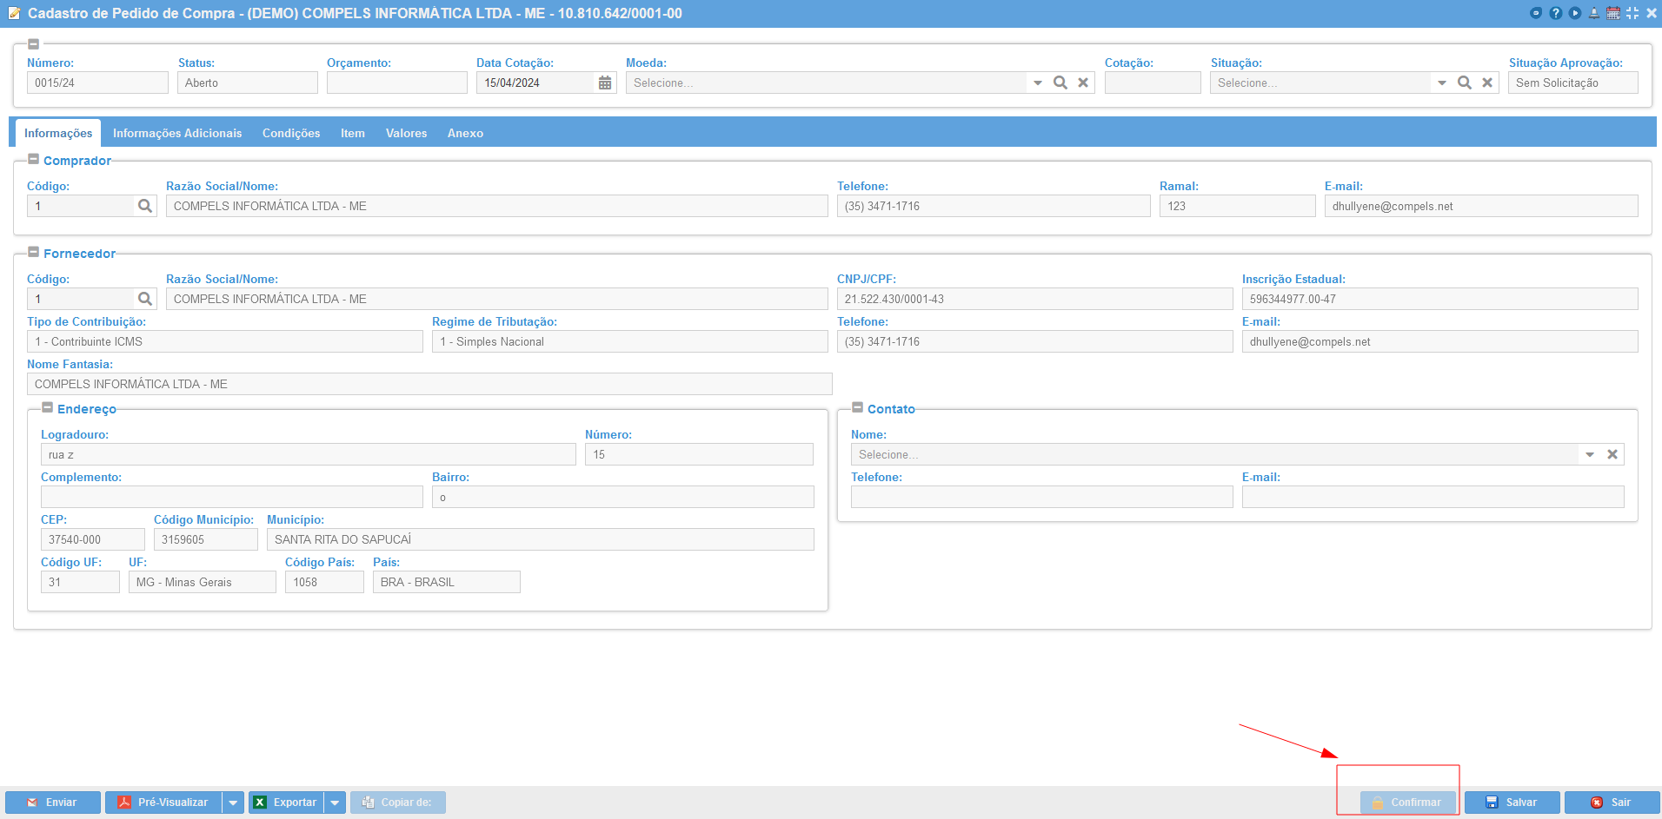Search Fornecedor by Código magnifier

[145, 299]
